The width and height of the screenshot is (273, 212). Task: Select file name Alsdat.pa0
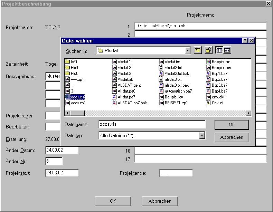tap(126, 91)
